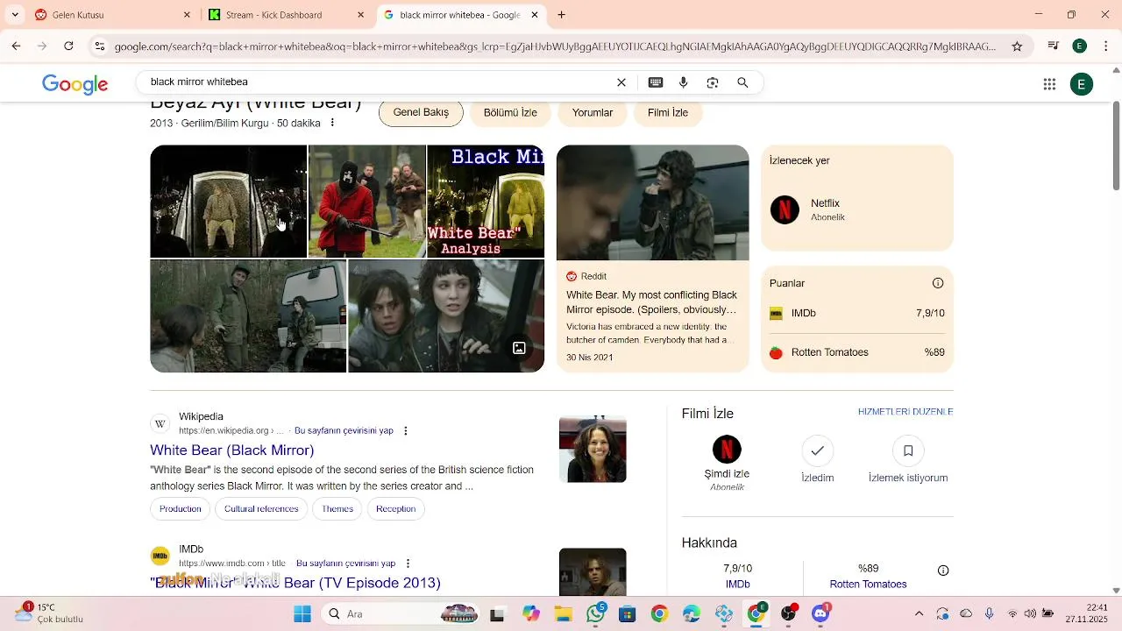Viewport: 1122px width, 631px height.
Task: Open the Puanlar info icon
Action: [x=938, y=283]
